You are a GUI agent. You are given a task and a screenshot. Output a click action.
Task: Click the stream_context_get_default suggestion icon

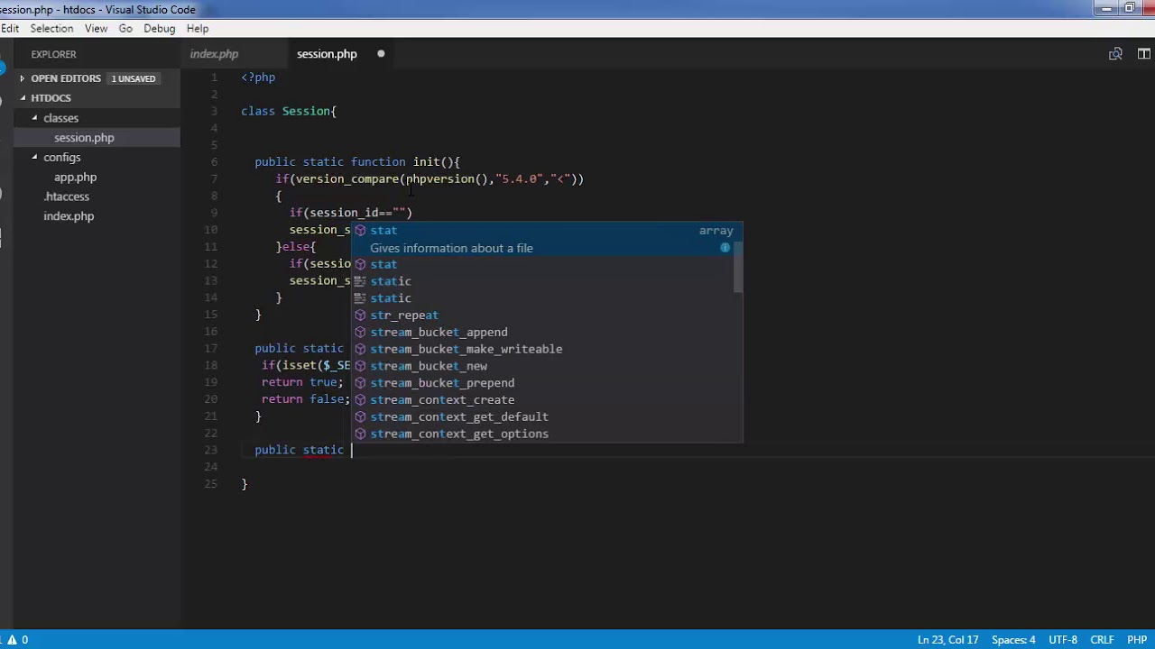click(x=360, y=417)
